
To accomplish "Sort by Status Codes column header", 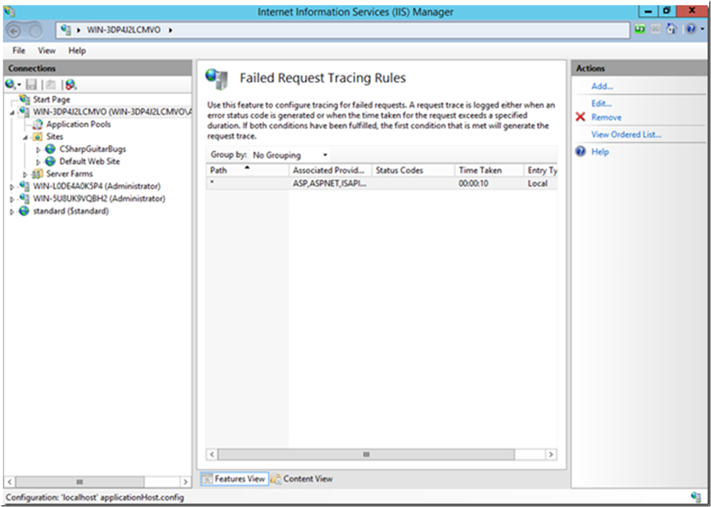I will point(413,170).
